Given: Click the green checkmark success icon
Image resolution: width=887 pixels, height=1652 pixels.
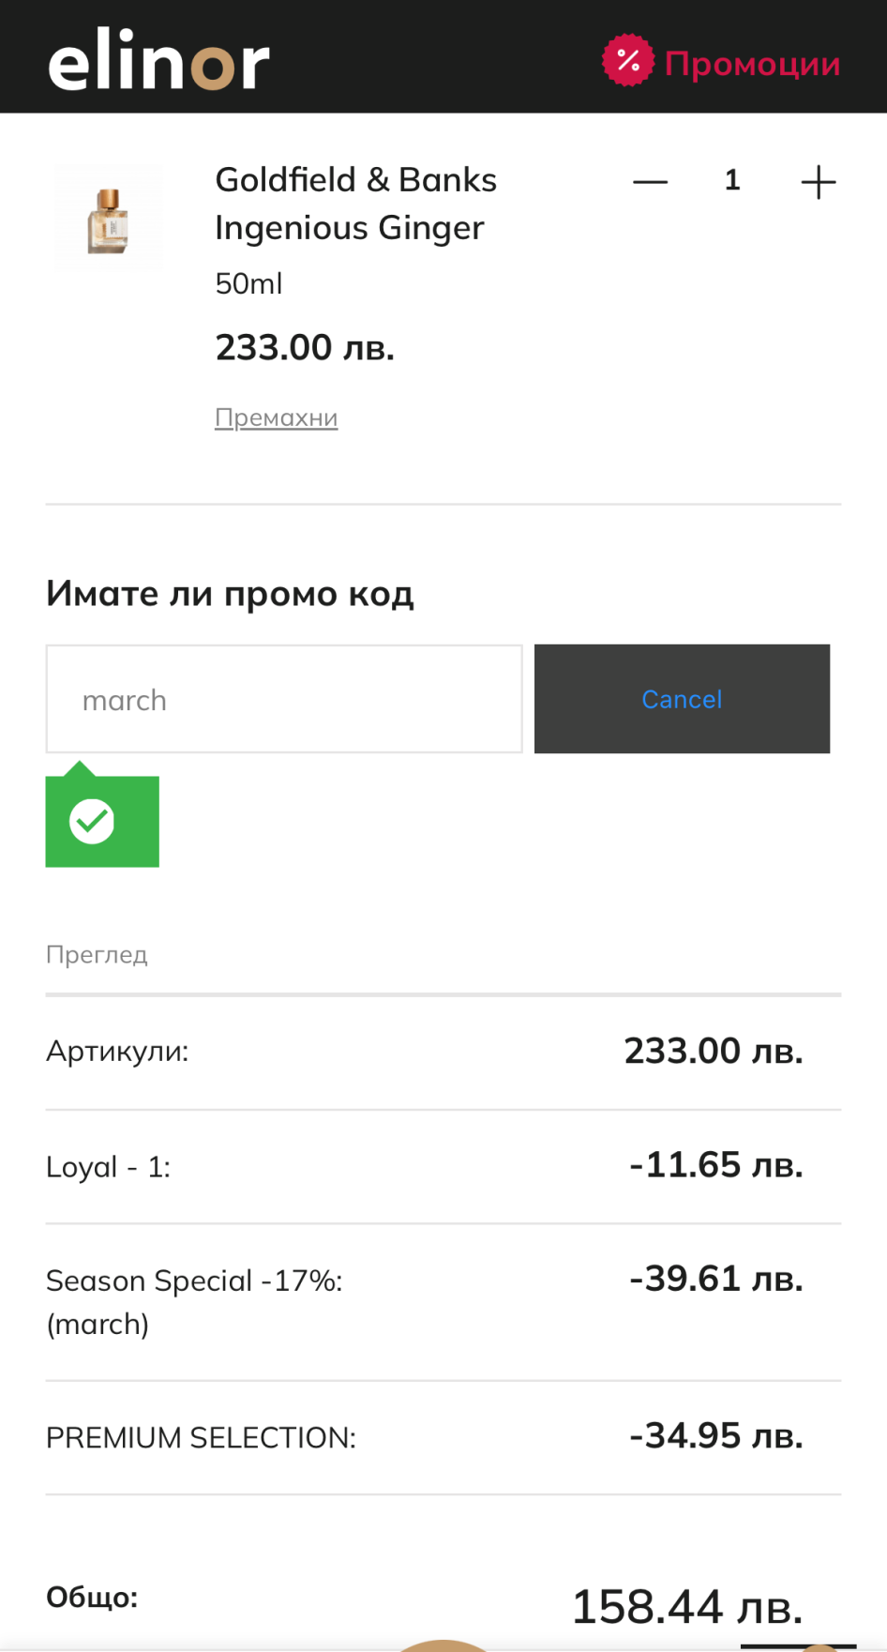Looking at the screenshot, I should tap(93, 822).
